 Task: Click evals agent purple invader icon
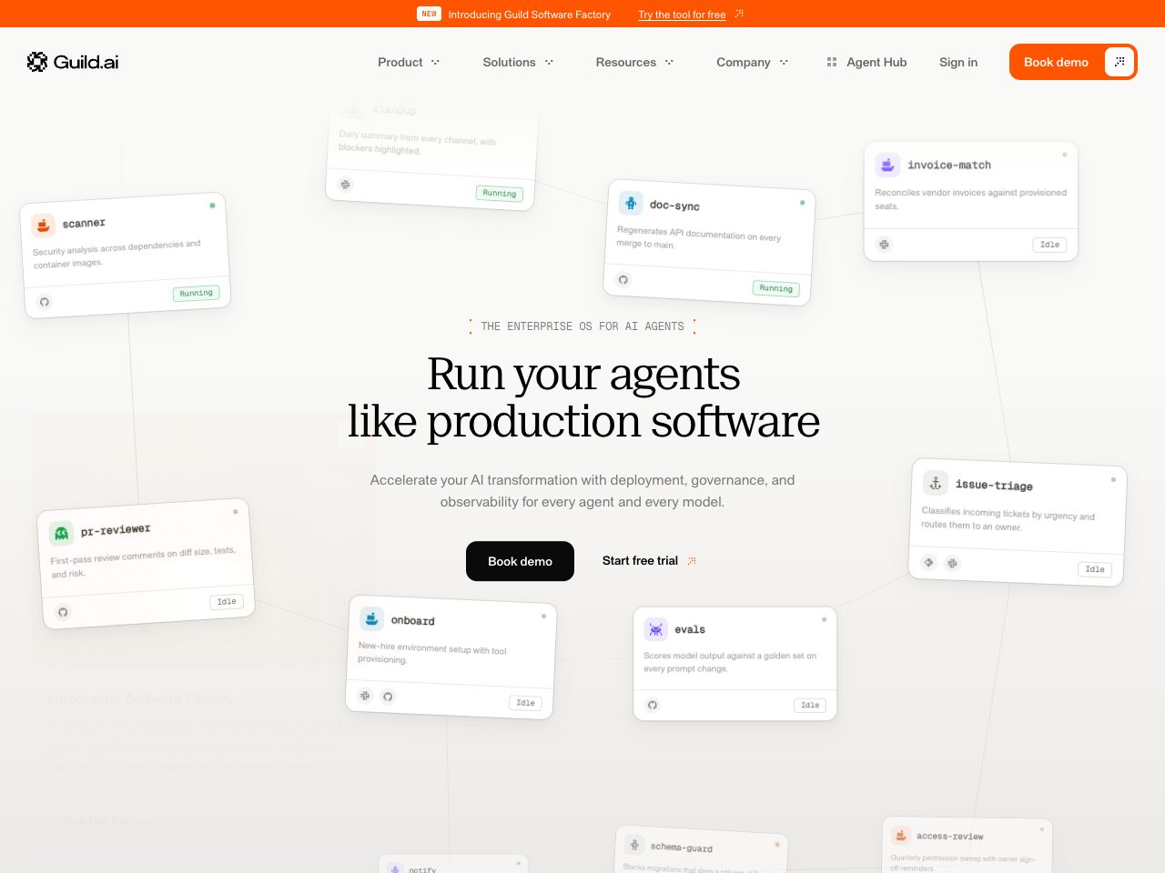tap(655, 629)
